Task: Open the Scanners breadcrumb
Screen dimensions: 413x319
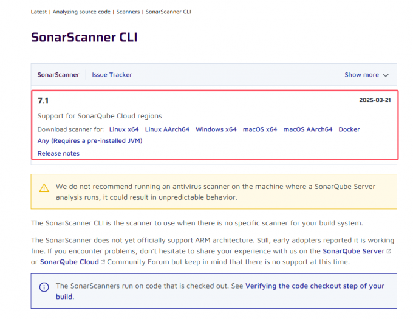Action: [128, 12]
